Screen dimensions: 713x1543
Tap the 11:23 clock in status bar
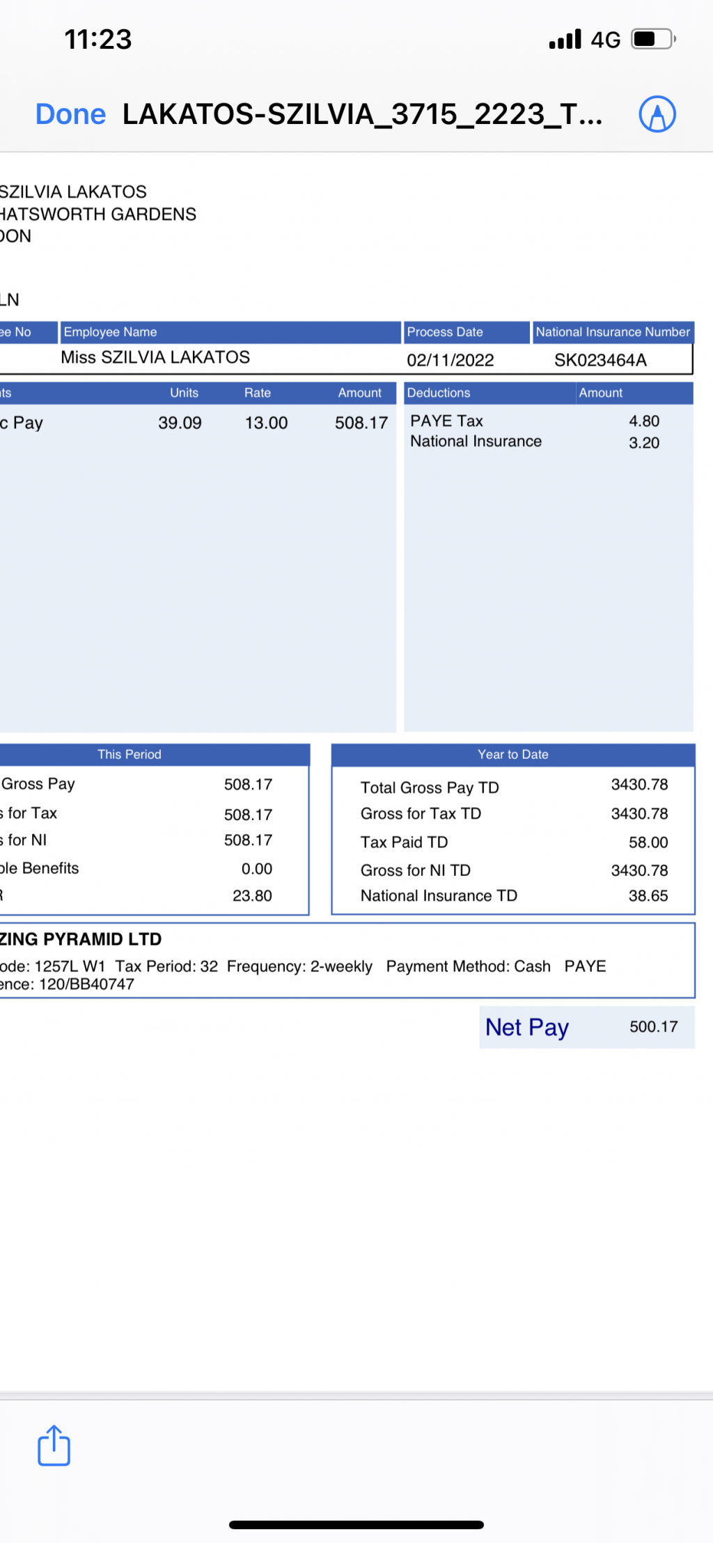[98, 40]
